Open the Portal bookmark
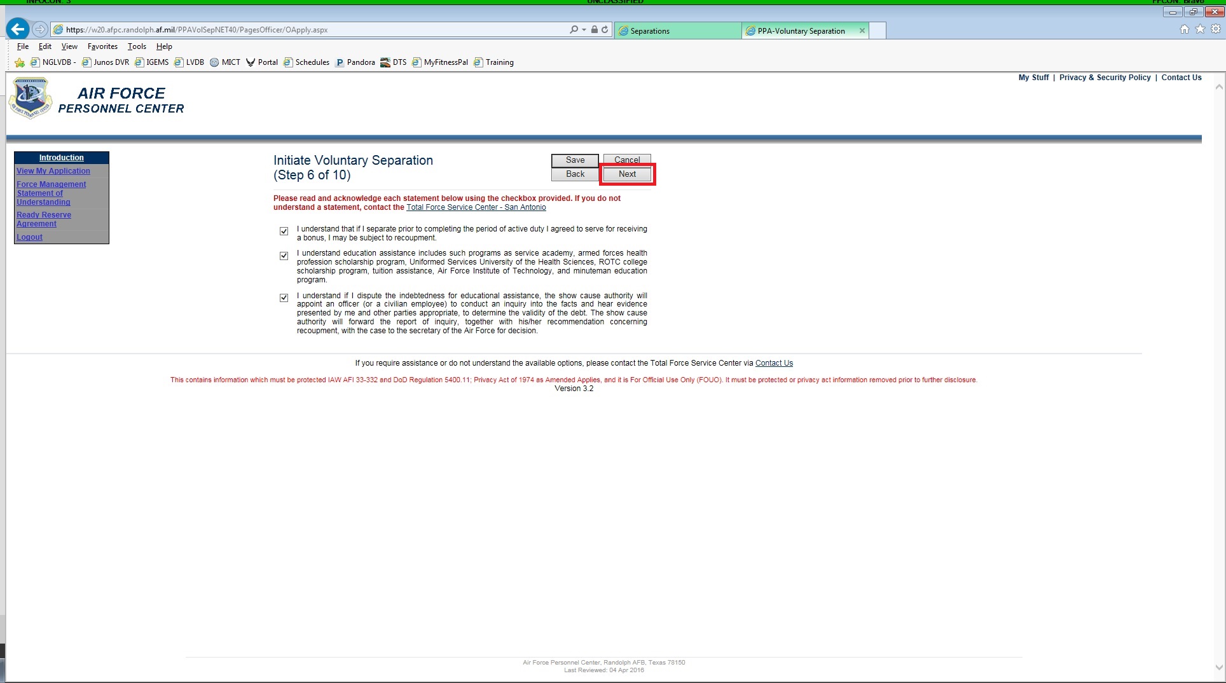 262,62
